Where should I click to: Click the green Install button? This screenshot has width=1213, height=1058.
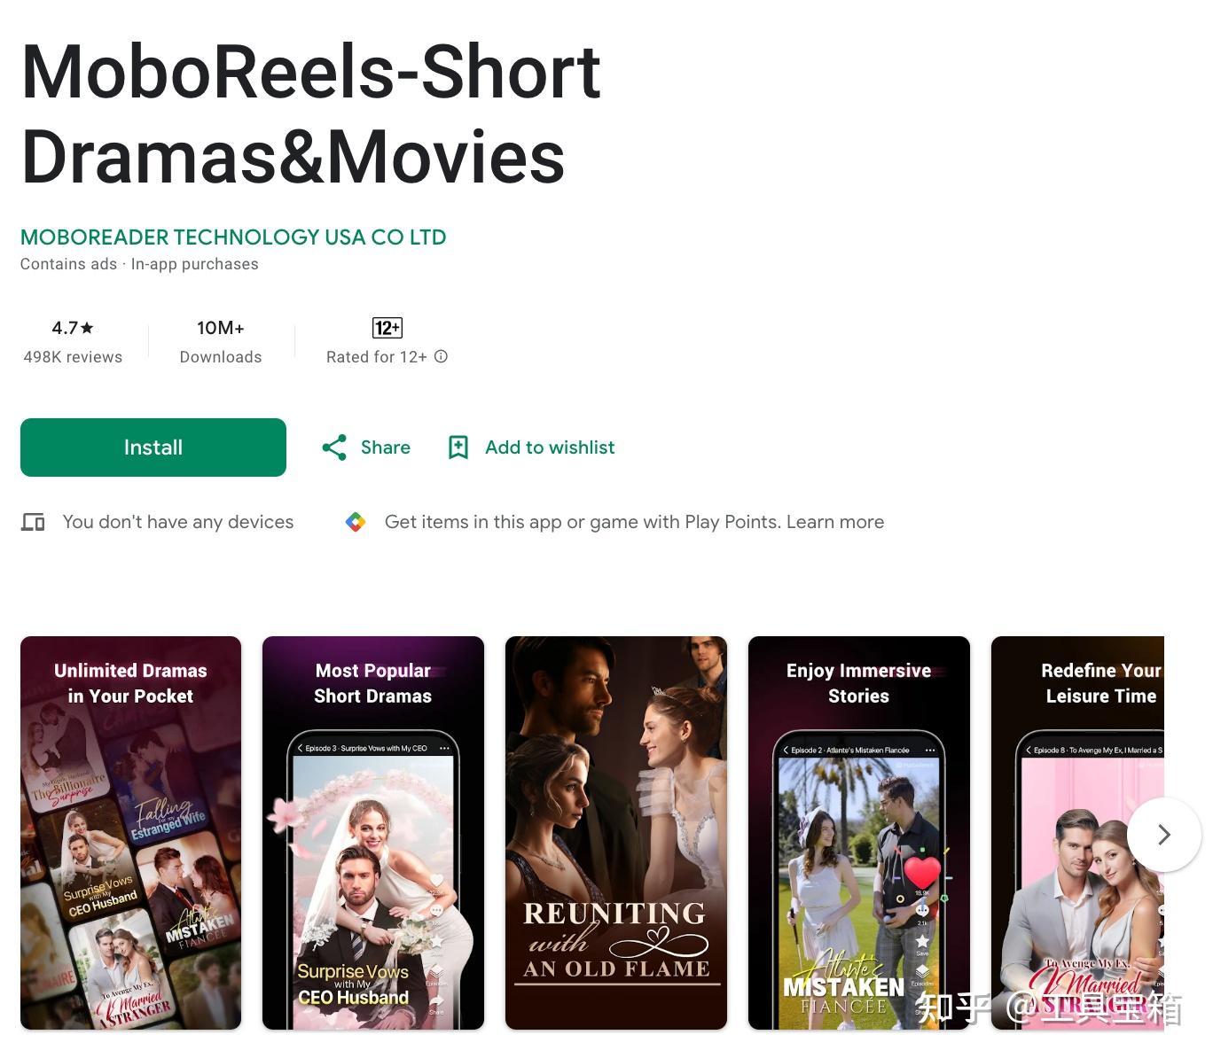pos(153,447)
